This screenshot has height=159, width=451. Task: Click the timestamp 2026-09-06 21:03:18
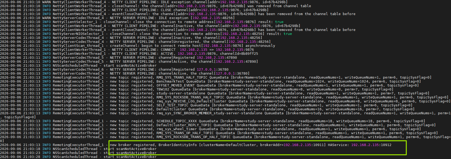[20, 149]
